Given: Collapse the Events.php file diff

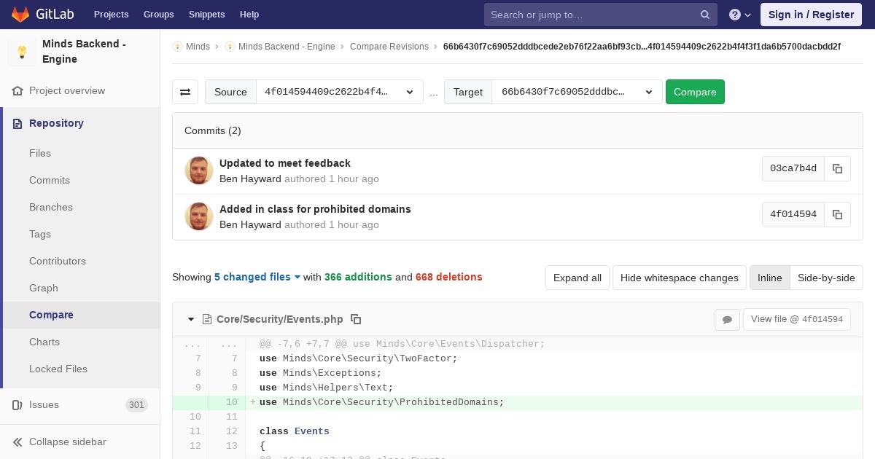Looking at the screenshot, I should pos(191,319).
